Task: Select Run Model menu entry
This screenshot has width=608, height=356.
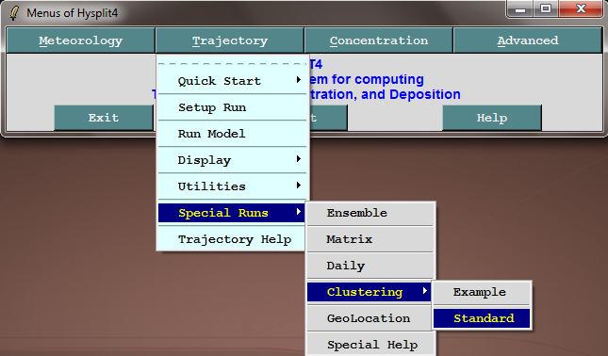Action: tap(233, 134)
